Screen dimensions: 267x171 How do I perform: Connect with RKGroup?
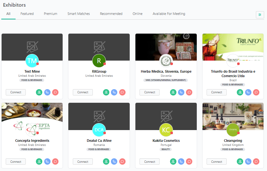[x=83, y=92]
